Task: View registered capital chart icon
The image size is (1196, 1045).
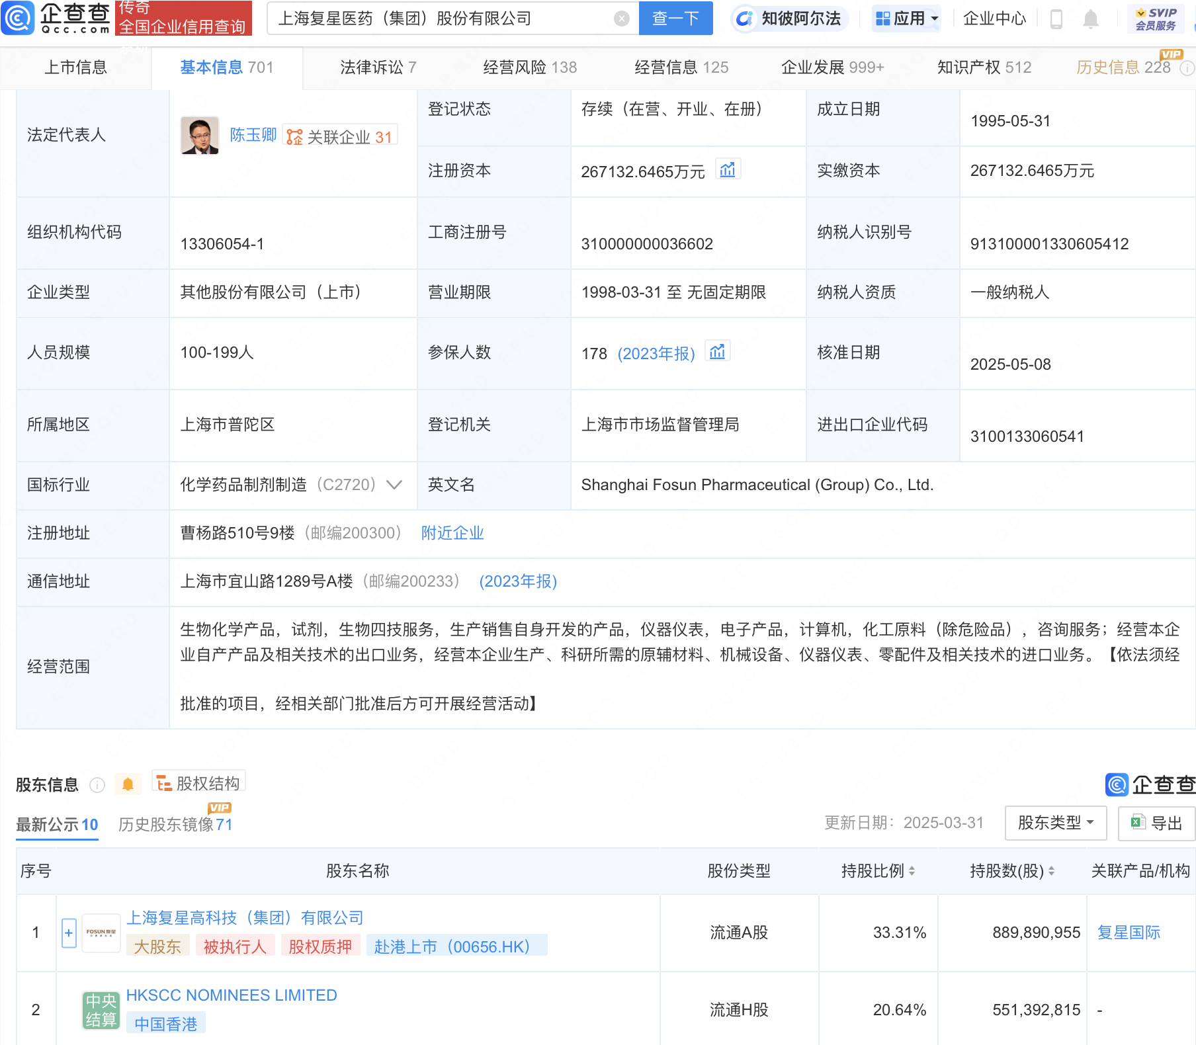Action: pos(728,170)
